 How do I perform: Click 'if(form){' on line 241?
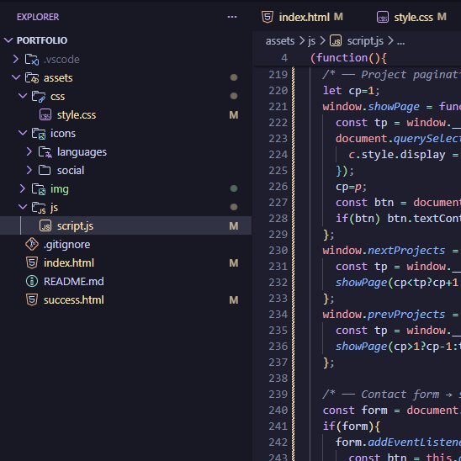click(352, 427)
